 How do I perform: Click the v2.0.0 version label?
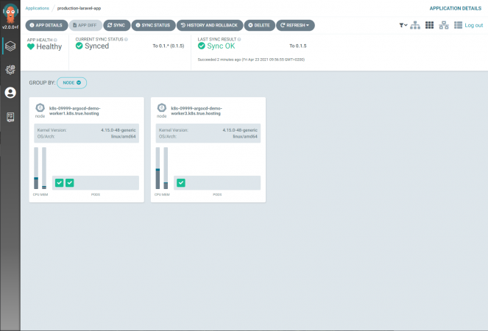[10, 27]
